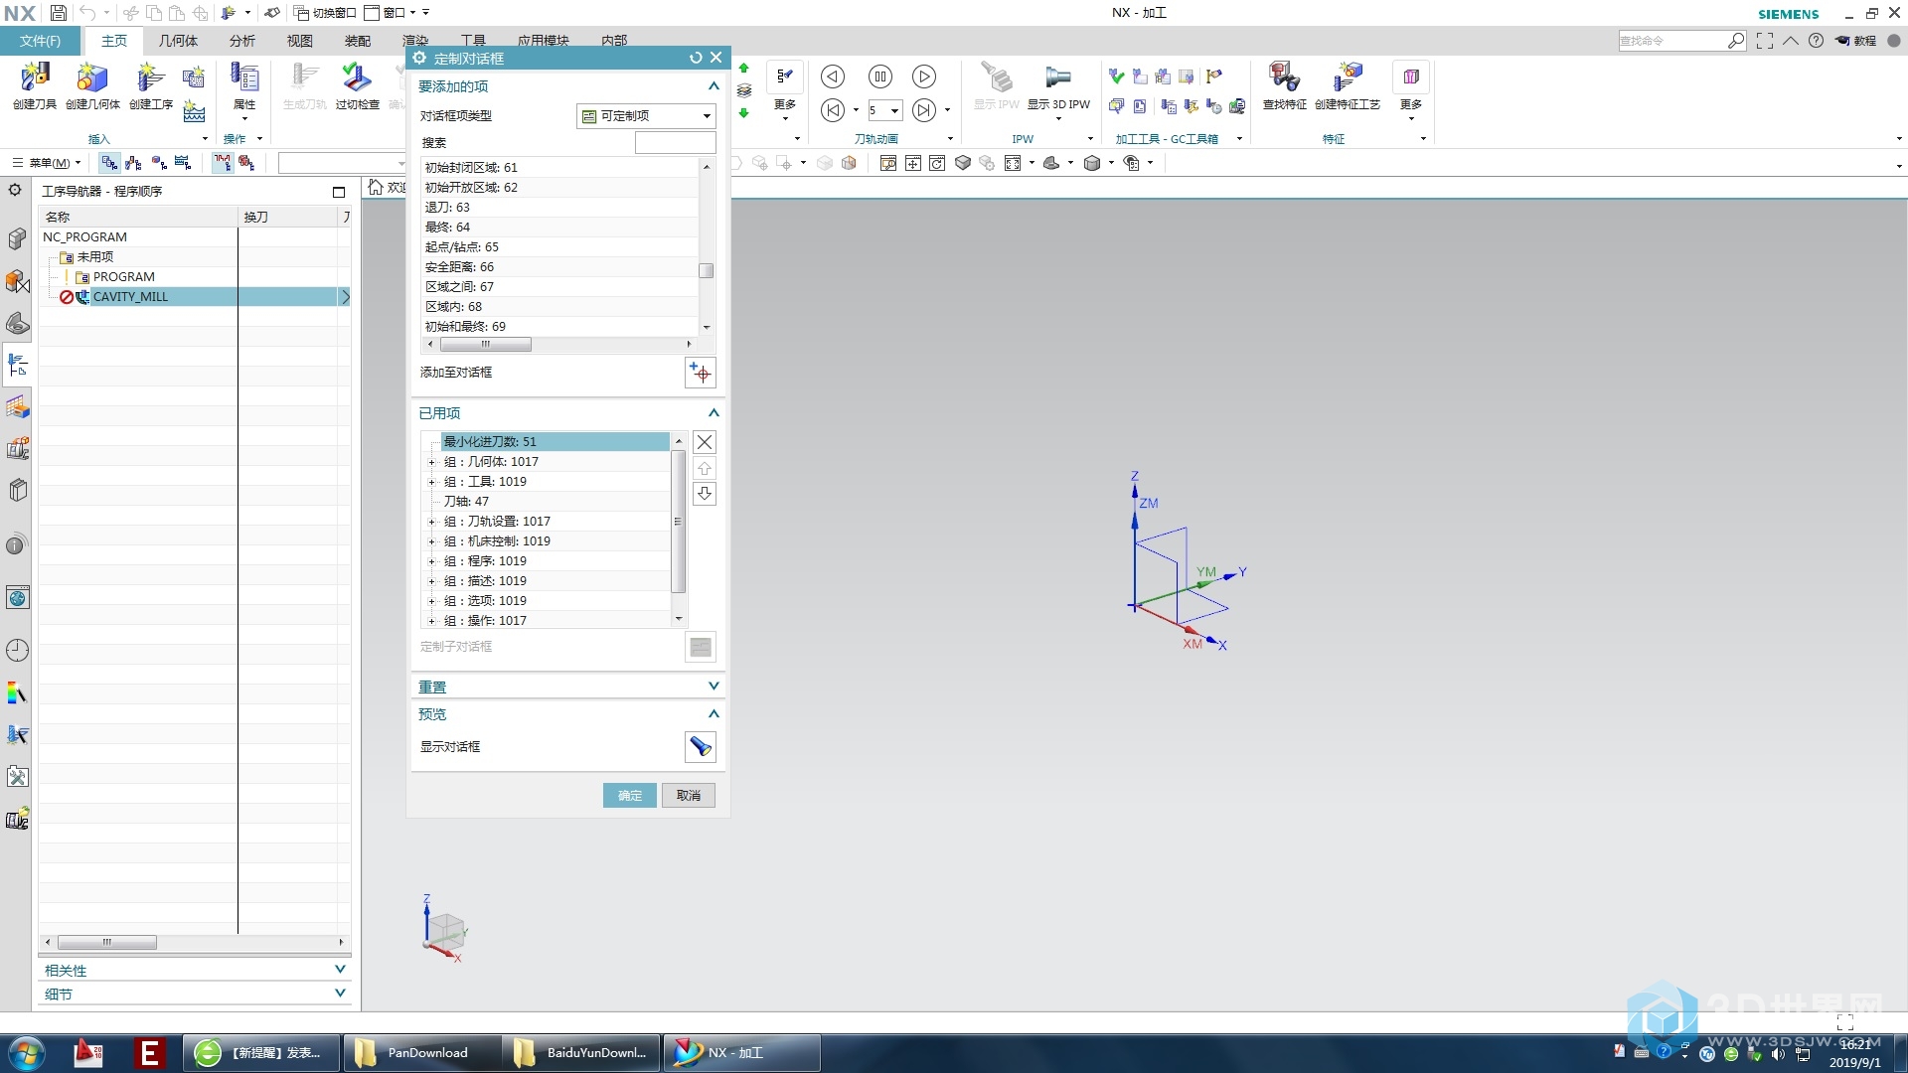Screen dimensions: 1908x1073
Task: Pause the tool path animation
Action: [879, 77]
